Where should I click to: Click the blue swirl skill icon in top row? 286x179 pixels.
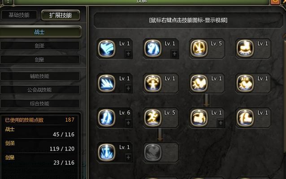click(x=153, y=49)
